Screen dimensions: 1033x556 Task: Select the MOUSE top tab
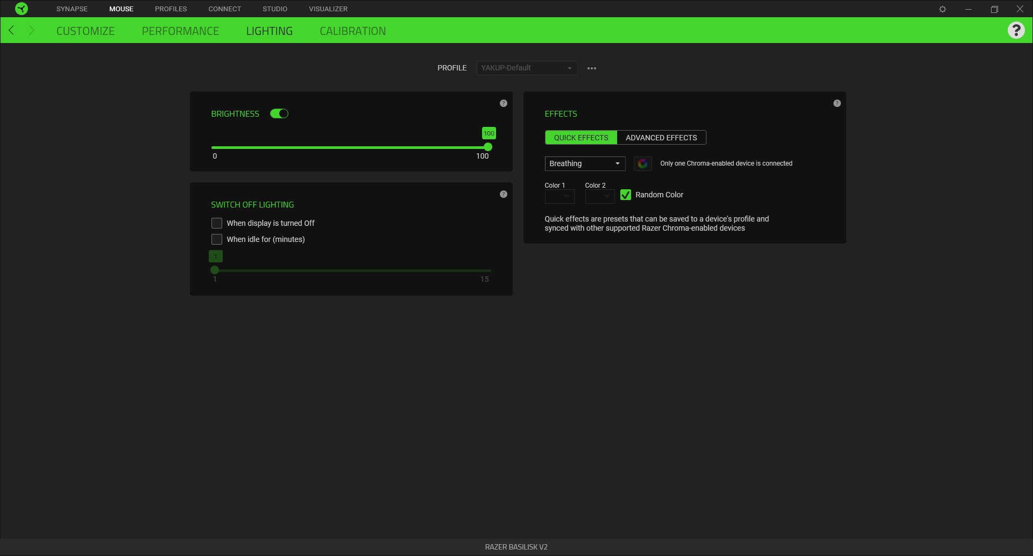tap(121, 9)
